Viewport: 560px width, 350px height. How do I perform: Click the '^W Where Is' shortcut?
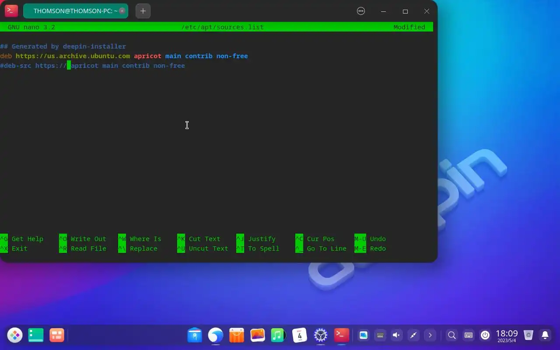(x=140, y=239)
